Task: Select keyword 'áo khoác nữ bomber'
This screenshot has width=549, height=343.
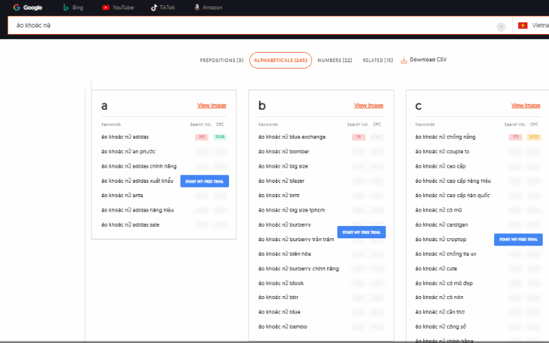Action: [x=284, y=152]
